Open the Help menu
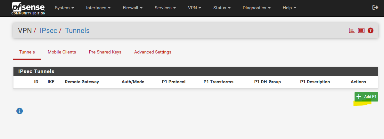 [x=290, y=8]
